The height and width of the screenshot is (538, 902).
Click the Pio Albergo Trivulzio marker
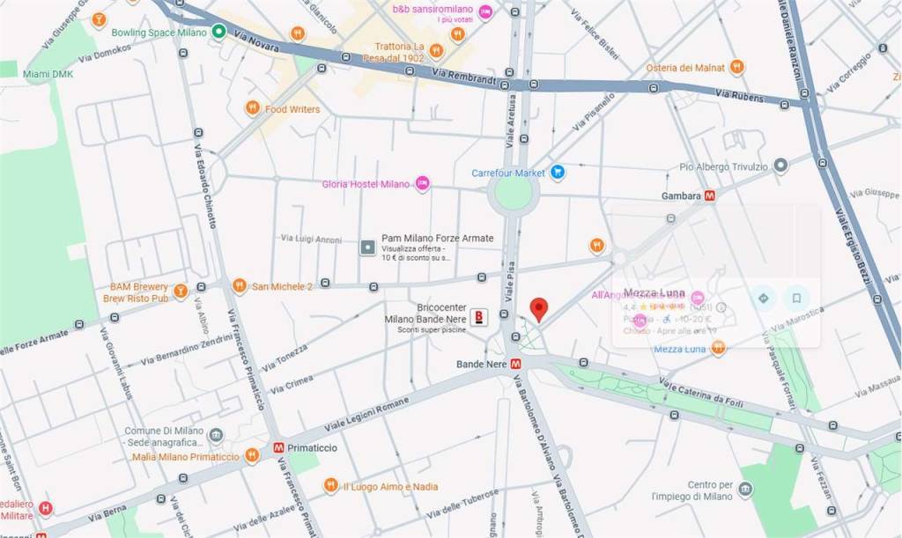coord(780,166)
